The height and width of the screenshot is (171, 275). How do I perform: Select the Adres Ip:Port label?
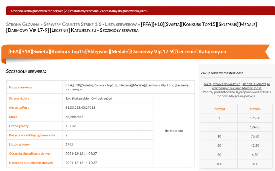(19, 108)
